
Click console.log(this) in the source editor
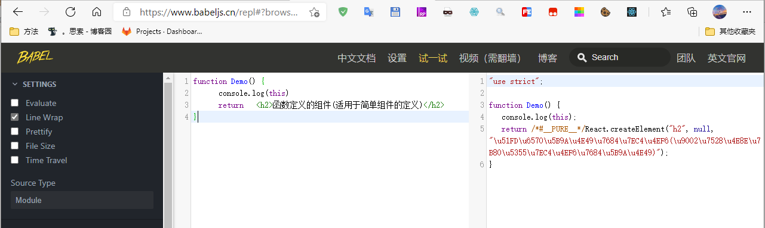tap(253, 93)
